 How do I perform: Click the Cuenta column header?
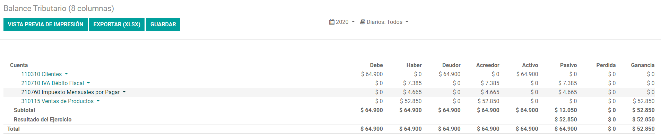click(19, 65)
